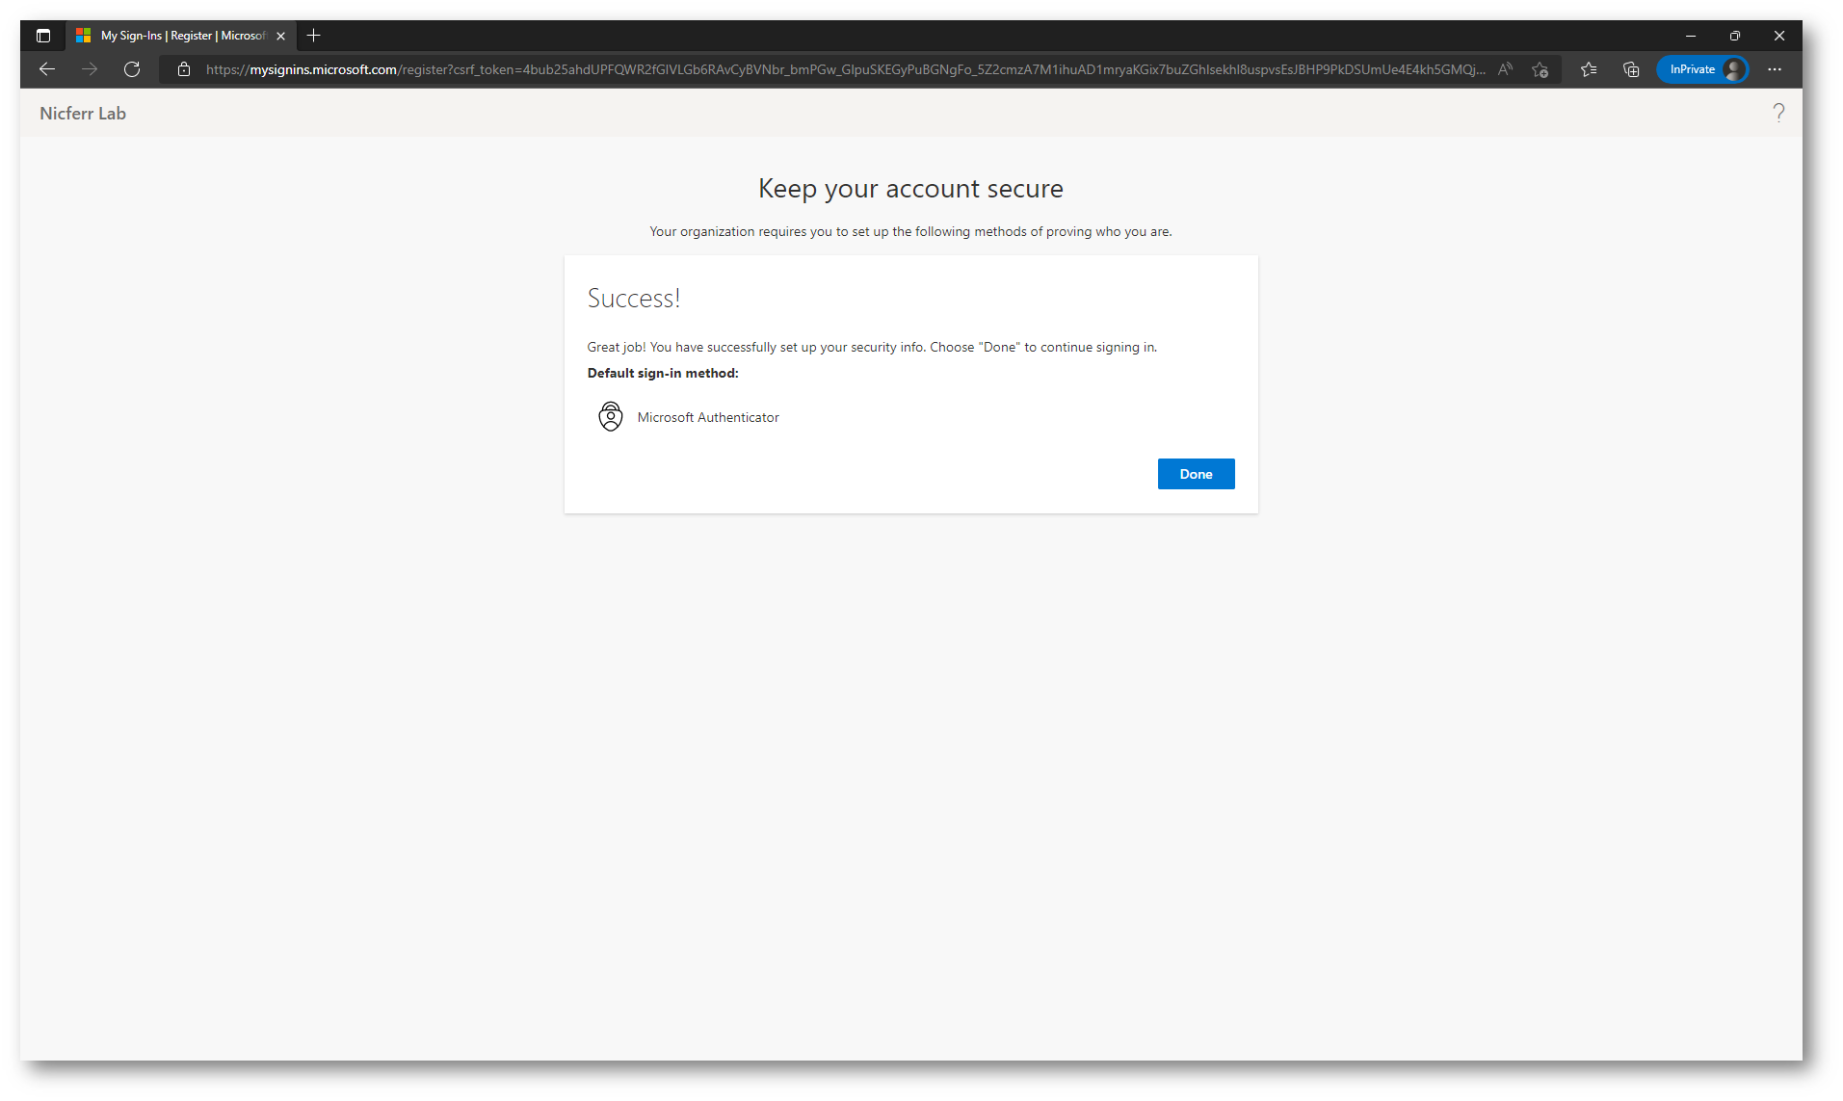Minimize the browser window
Screen dimensions: 1843x1101
pyautogui.click(x=1691, y=36)
